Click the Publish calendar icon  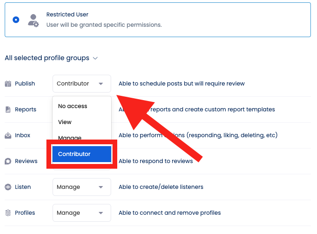tap(8, 84)
